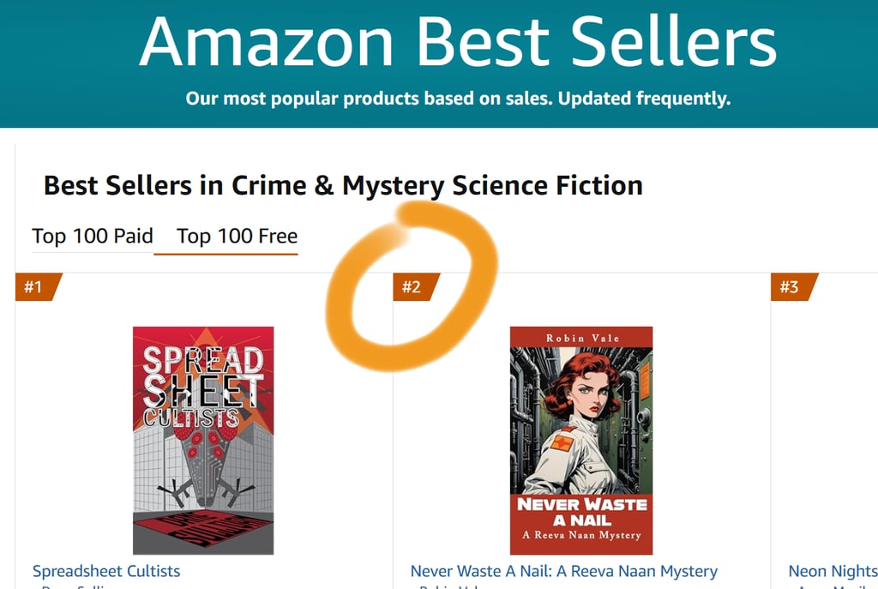Click the #2 rank badge

pyautogui.click(x=412, y=286)
